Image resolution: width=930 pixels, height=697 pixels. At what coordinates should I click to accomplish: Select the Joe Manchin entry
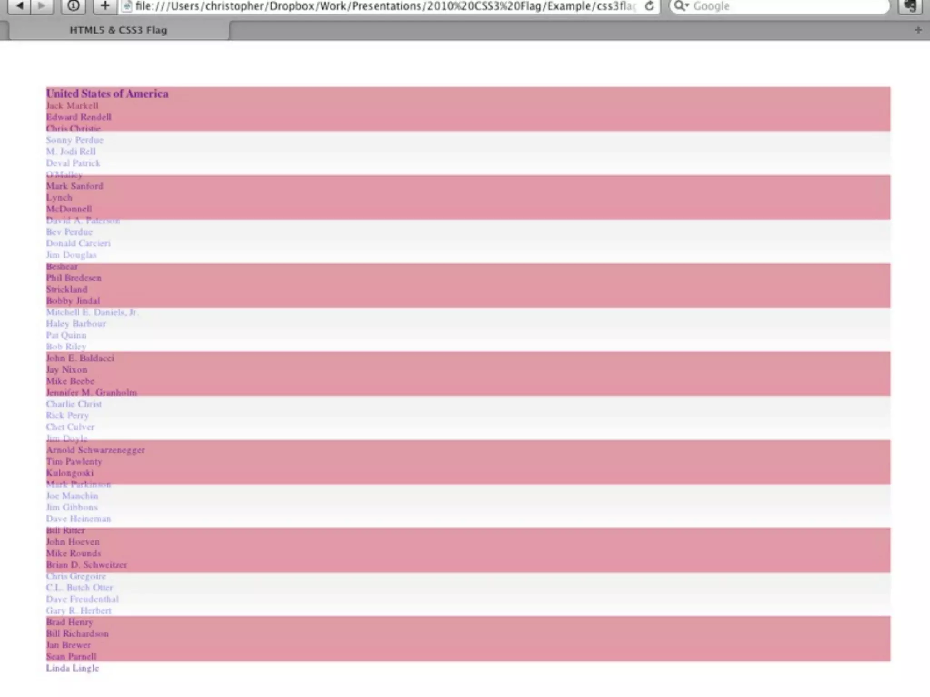tap(72, 496)
